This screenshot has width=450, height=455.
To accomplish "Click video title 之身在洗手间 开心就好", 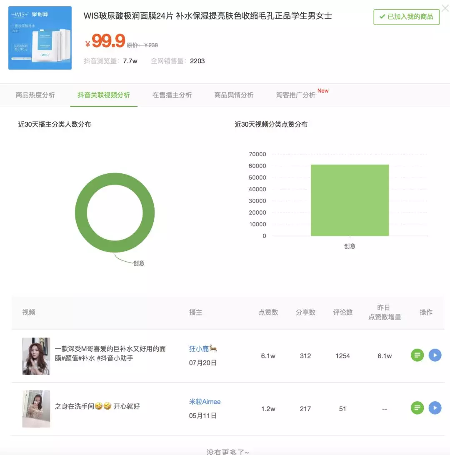I will tap(97, 406).
